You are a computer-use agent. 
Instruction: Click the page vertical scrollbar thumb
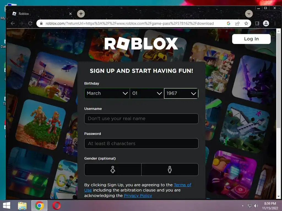pyautogui.click(x=279, y=80)
